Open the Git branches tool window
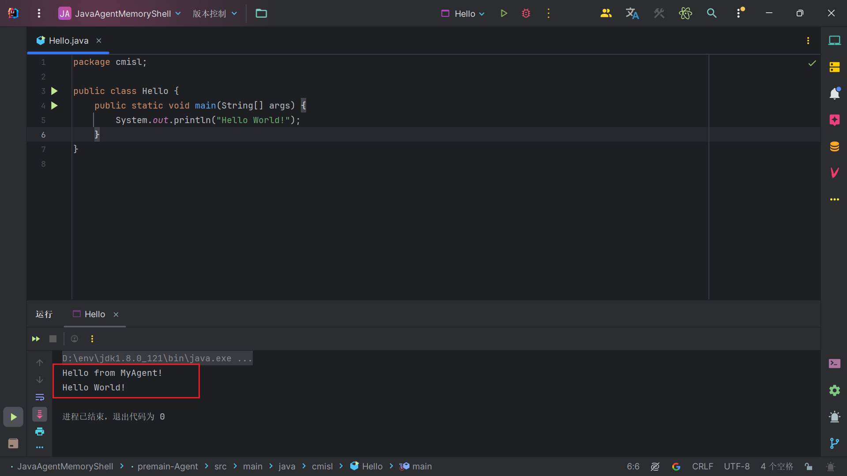 click(834, 443)
